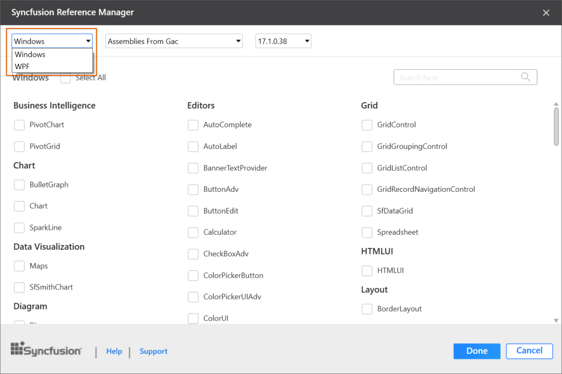The height and width of the screenshot is (374, 562).
Task: Enable the GridRecordNavigationControl checkbox
Action: pos(367,189)
